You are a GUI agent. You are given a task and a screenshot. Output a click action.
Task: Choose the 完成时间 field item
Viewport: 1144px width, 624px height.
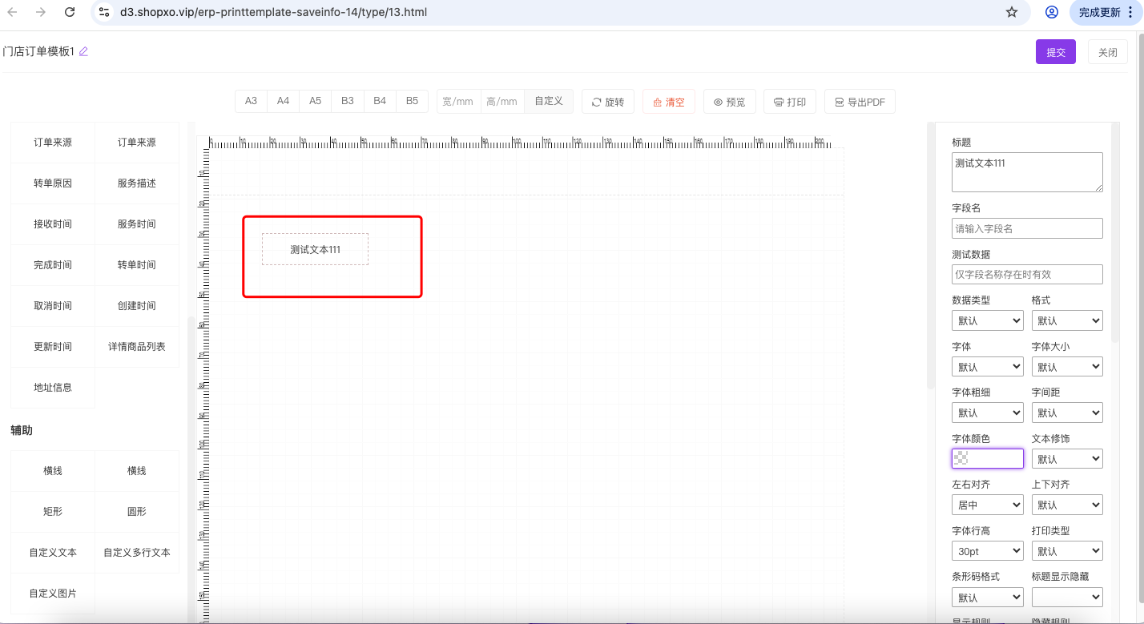click(x=53, y=265)
